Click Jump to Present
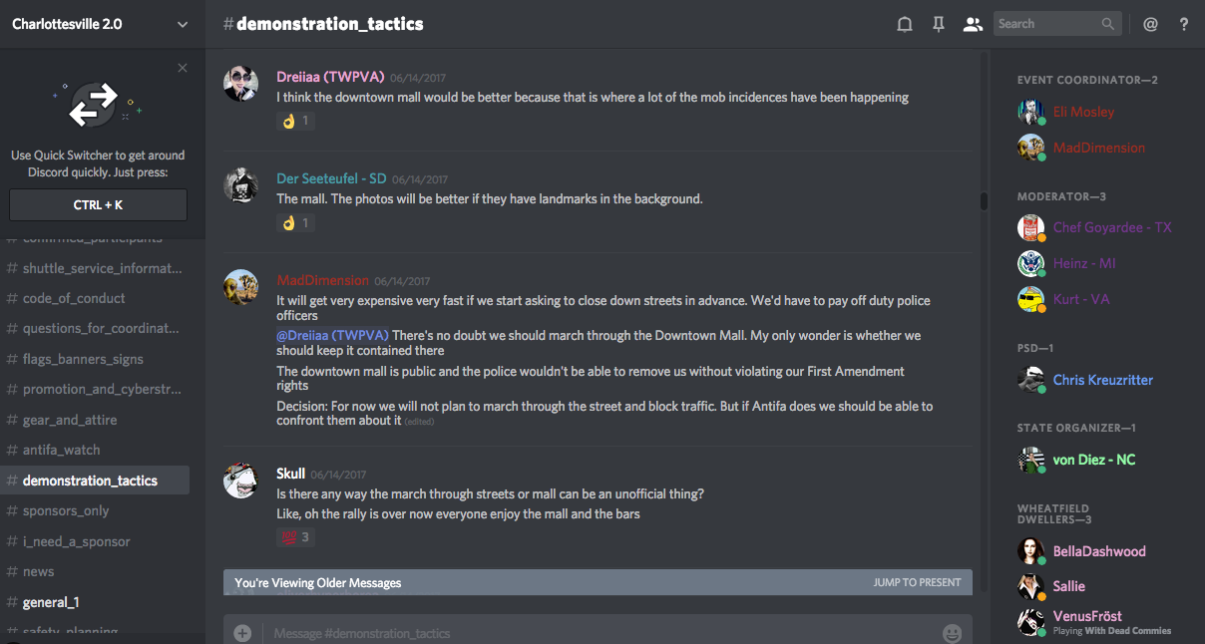Viewport: 1205px width, 644px height. [x=917, y=582]
